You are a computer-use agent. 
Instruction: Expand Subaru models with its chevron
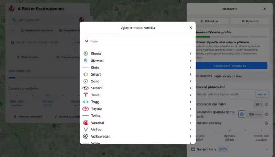point(190,88)
